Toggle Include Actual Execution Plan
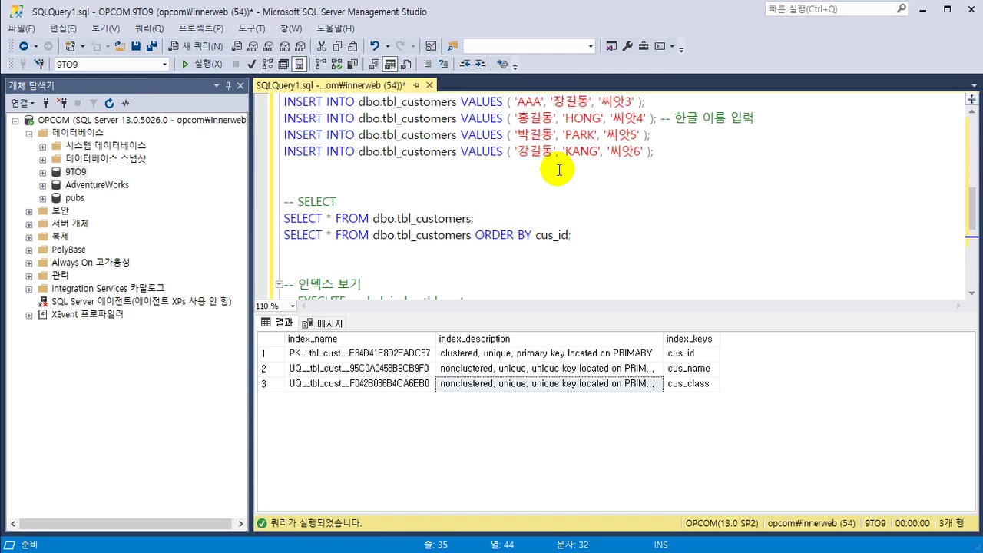983x553 pixels. coord(320,65)
